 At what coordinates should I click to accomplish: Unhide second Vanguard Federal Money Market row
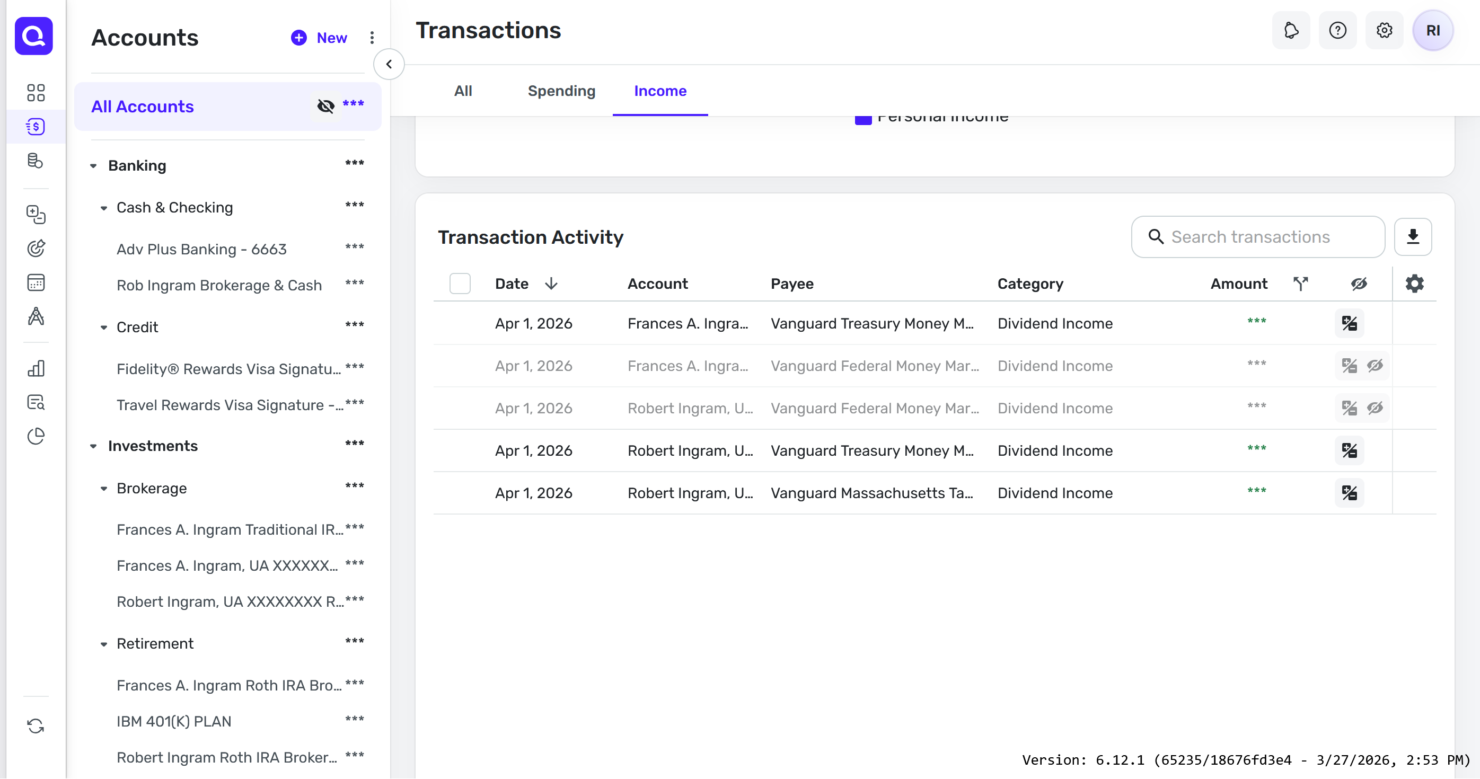[x=1375, y=409]
